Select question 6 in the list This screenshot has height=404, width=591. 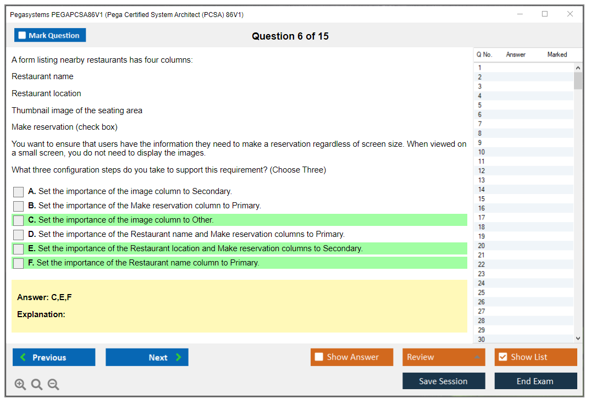tap(480, 114)
